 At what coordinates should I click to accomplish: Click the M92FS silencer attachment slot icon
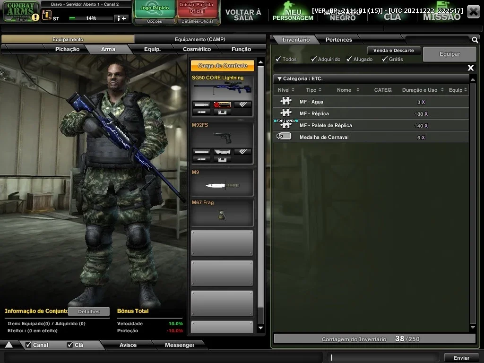point(201,152)
